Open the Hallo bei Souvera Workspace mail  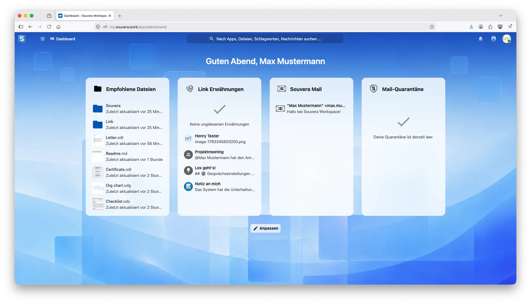tap(311, 109)
